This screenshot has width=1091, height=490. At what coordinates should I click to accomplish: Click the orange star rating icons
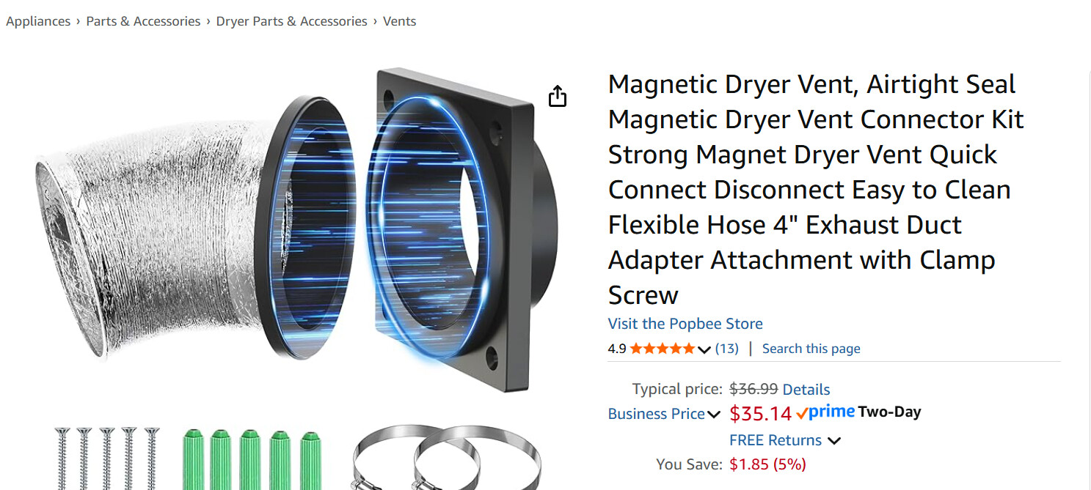click(x=662, y=349)
